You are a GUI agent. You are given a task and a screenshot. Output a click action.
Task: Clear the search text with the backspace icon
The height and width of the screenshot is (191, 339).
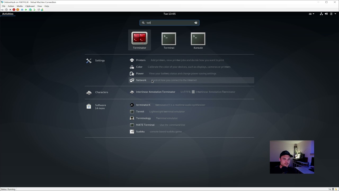[196, 23]
